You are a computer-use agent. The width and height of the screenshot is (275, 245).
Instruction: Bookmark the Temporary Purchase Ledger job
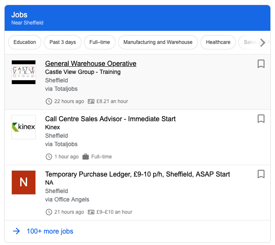(261, 174)
